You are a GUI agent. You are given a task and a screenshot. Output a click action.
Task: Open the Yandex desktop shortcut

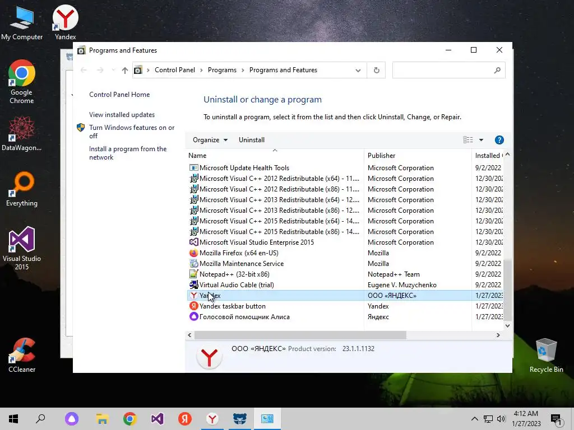(65, 23)
